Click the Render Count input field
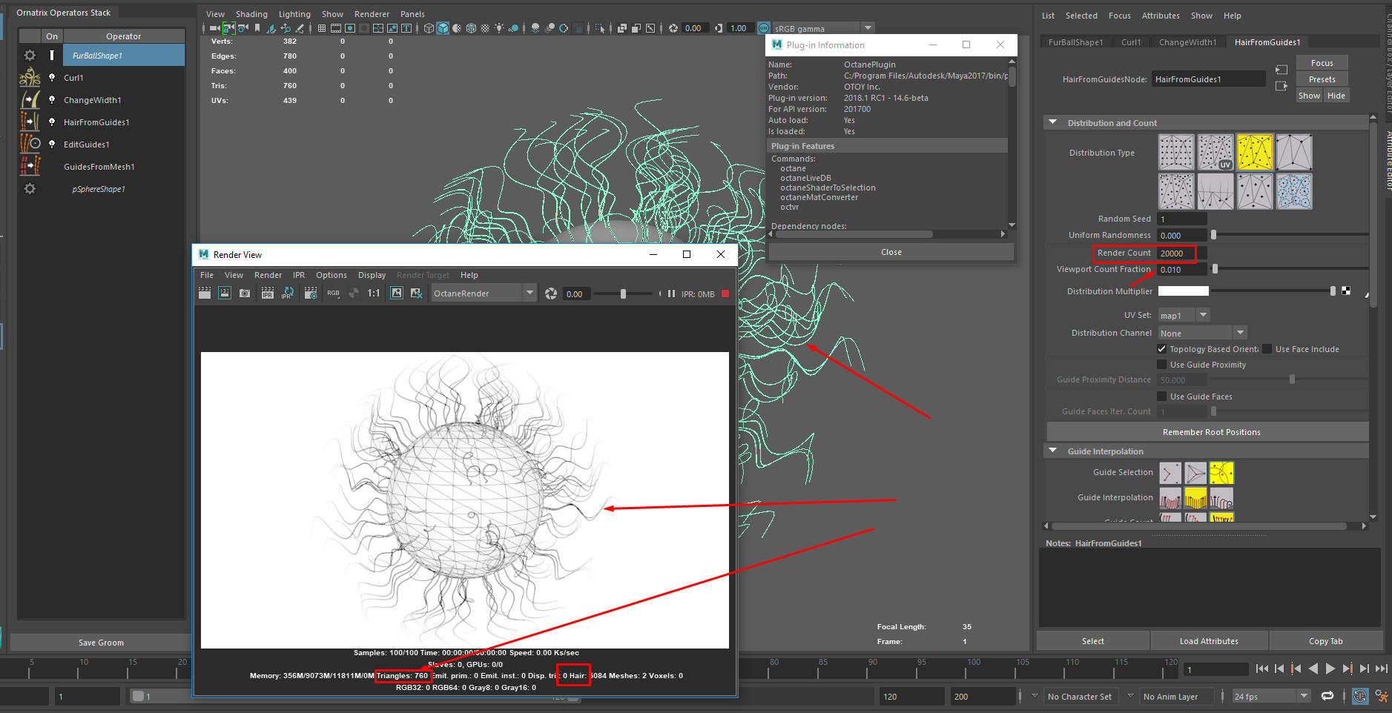Viewport: 1392px width, 713px height. (x=1182, y=253)
